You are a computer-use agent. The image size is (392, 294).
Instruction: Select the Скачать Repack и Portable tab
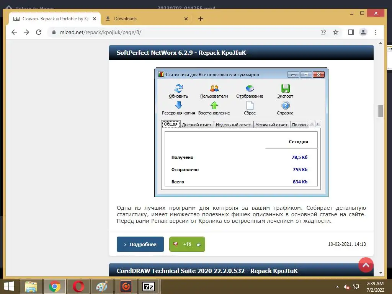(54, 19)
